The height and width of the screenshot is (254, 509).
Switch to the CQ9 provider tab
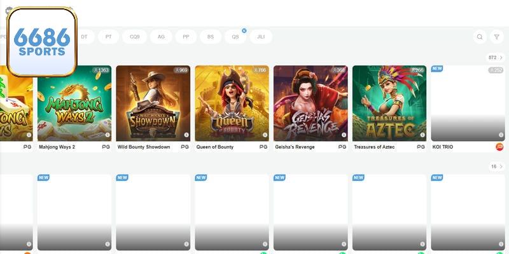(x=135, y=37)
